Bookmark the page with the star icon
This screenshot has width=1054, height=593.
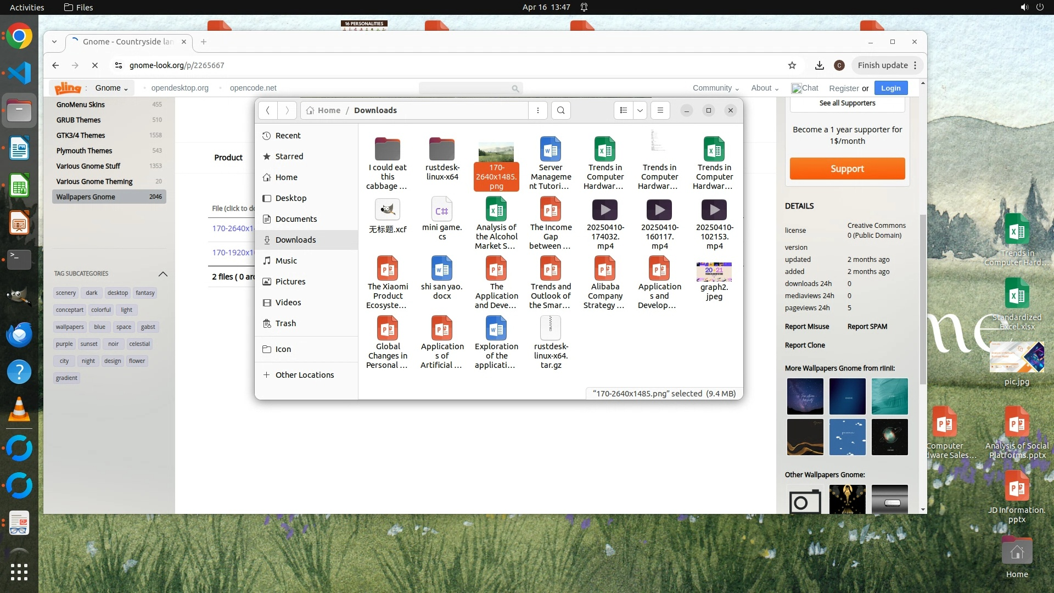(x=792, y=65)
